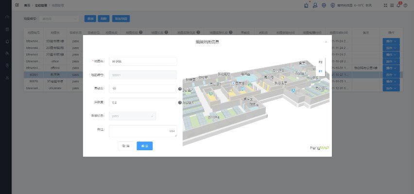414x194 pixels.
Task: Click the 备注 textarea in dialog
Action: (x=143, y=131)
